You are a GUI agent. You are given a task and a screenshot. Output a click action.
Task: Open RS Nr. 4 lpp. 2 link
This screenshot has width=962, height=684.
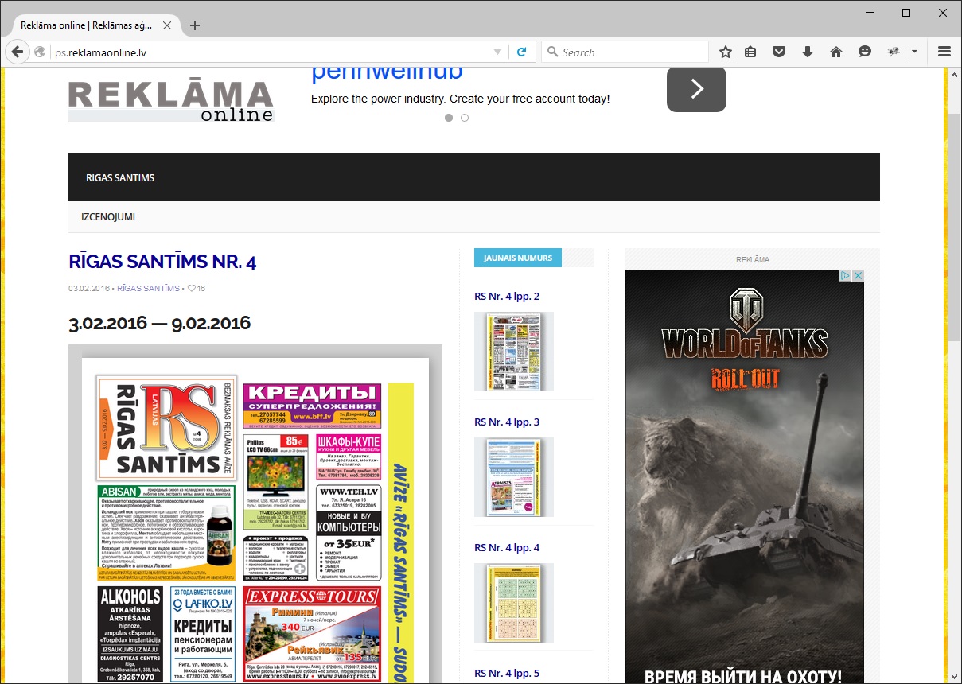pos(507,296)
